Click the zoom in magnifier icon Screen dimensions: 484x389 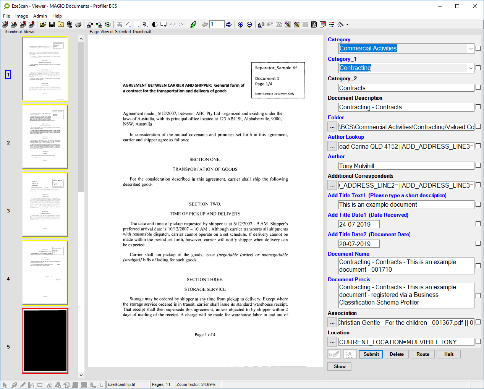pos(240,24)
